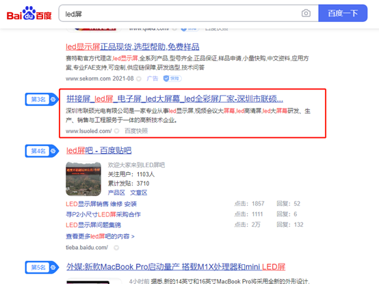Click the 第5名 rank badge icon

tap(42, 268)
